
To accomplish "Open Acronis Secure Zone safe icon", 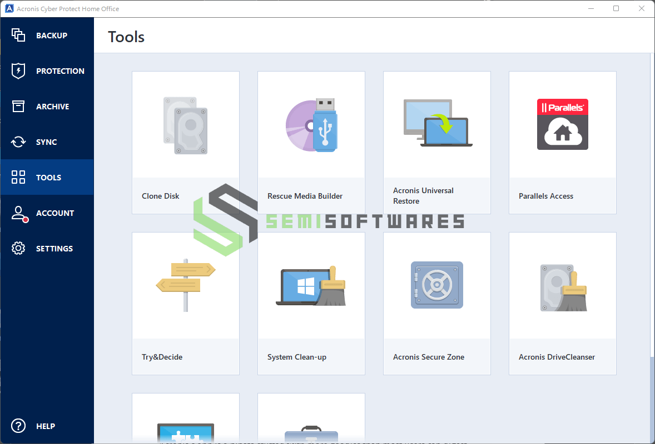I will pos(437,285).
